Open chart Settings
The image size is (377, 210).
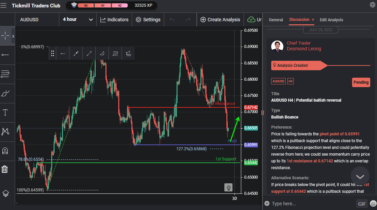148,20
